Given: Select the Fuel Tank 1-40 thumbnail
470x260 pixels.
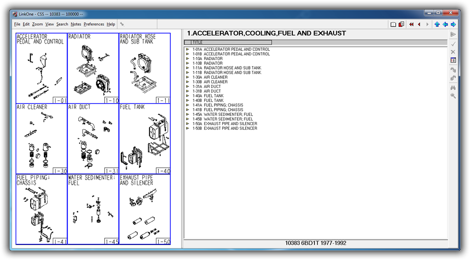Looking at the screenshot, I should (x=145, y=138).
